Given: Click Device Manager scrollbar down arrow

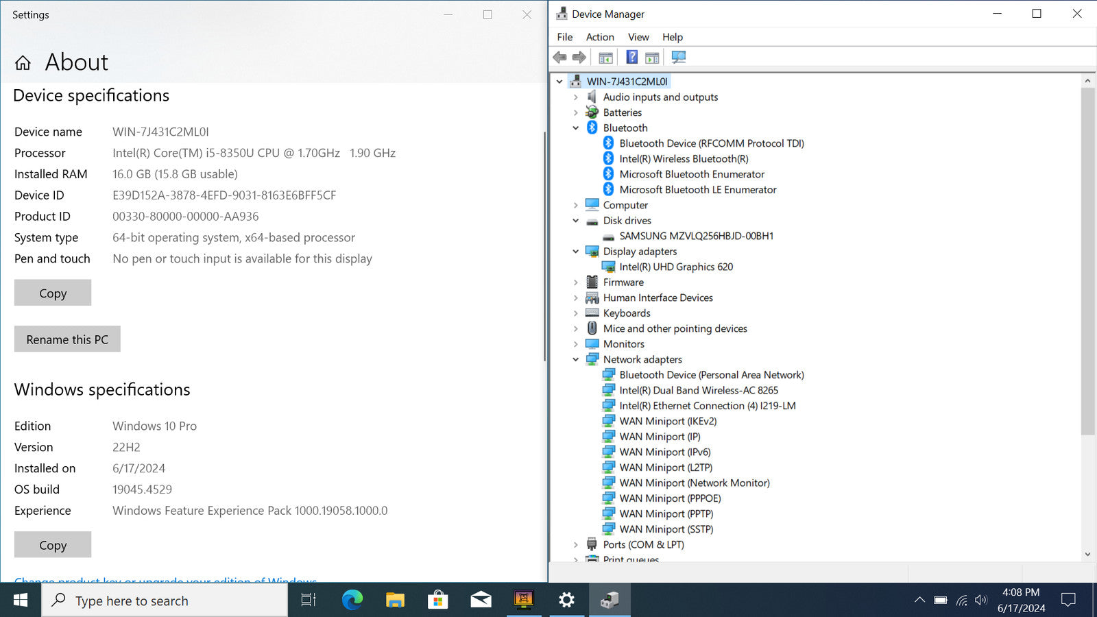Looking at the screenshot, I should [1087, 554].
